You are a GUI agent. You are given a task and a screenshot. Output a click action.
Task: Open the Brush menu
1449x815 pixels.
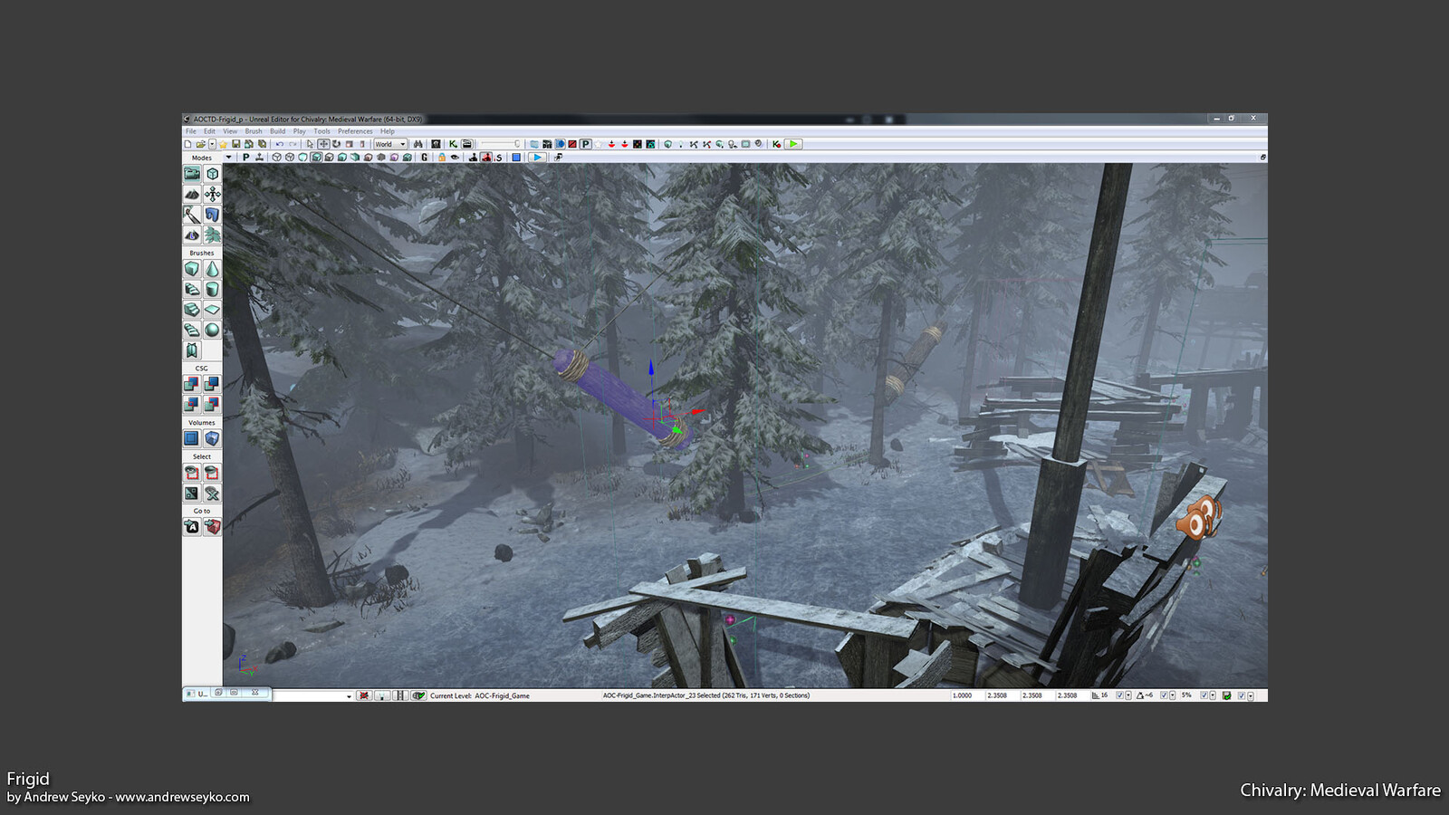pyautogui.click(x=253, y=131)
